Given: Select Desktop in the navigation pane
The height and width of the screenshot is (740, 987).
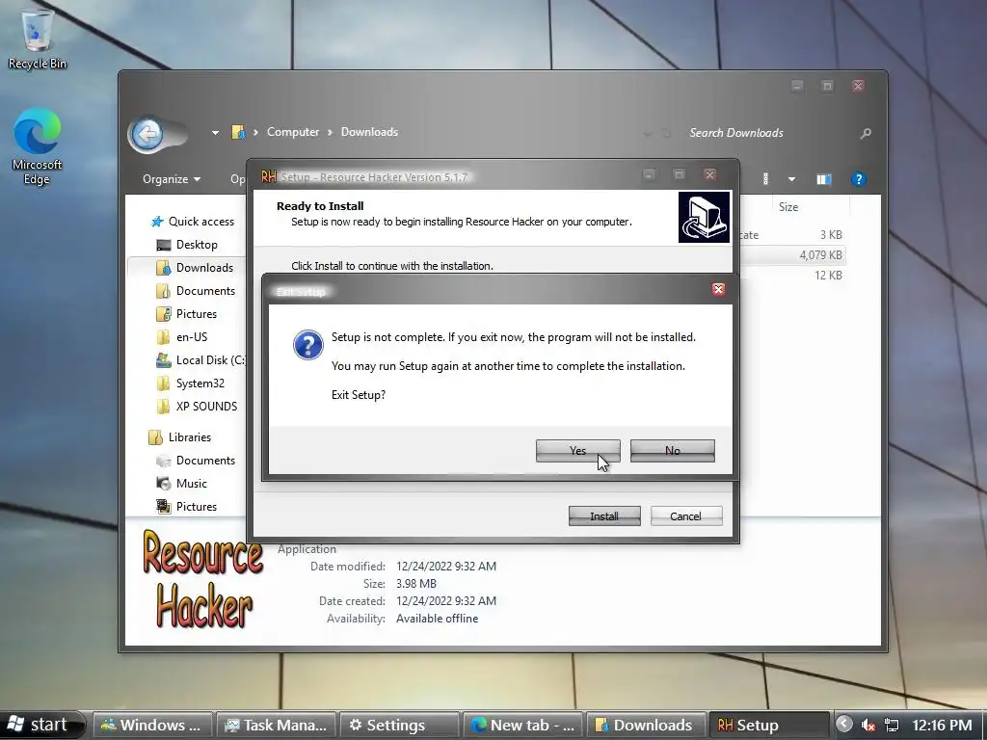Looking at the screenshot, I should [x=187, y=245].
